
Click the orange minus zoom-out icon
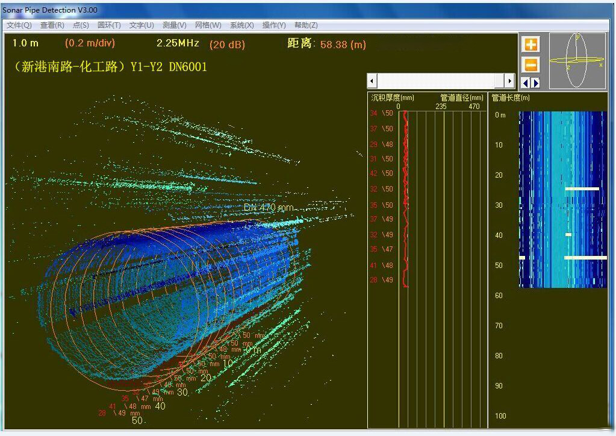click(x=531, y=64)
